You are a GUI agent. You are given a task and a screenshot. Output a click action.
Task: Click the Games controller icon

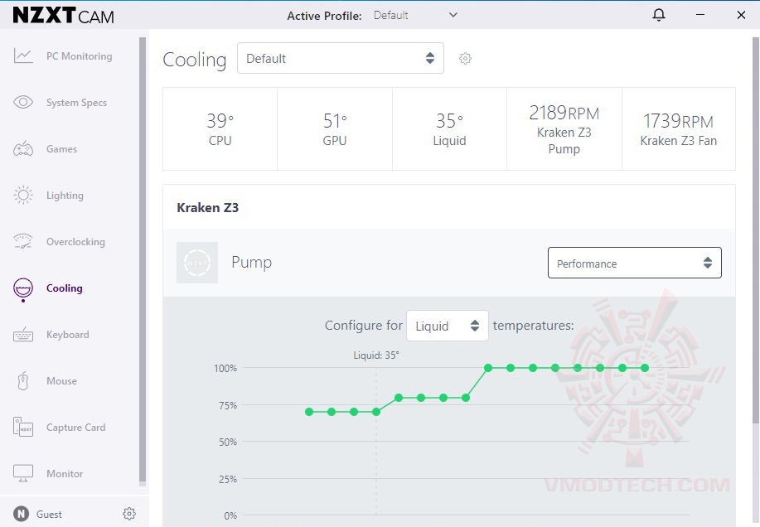22,148
